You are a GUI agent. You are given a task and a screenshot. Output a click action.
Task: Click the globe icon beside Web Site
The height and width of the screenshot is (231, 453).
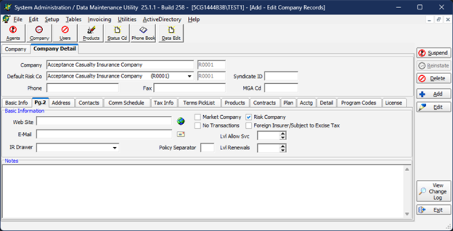coord(181,121)
